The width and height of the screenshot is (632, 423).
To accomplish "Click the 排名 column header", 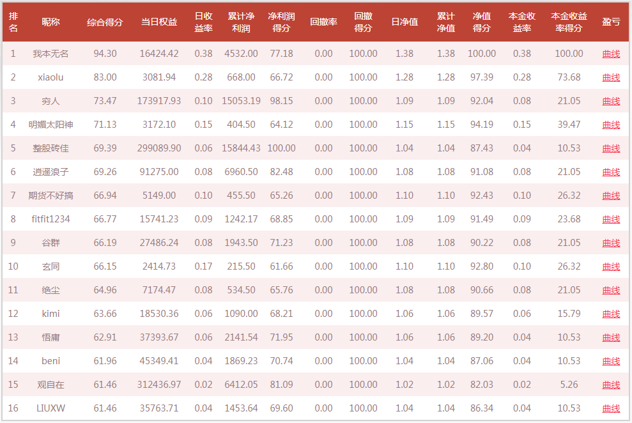I will 13,22.
